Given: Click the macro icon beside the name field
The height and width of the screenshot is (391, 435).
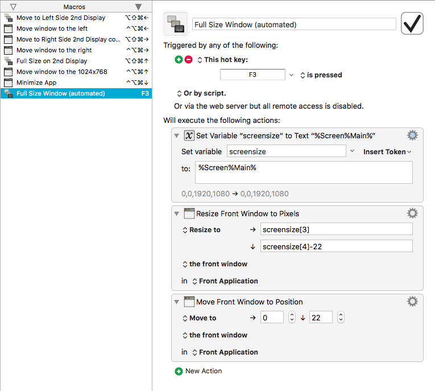Looking at the screenshot, I should coord(176,24).
